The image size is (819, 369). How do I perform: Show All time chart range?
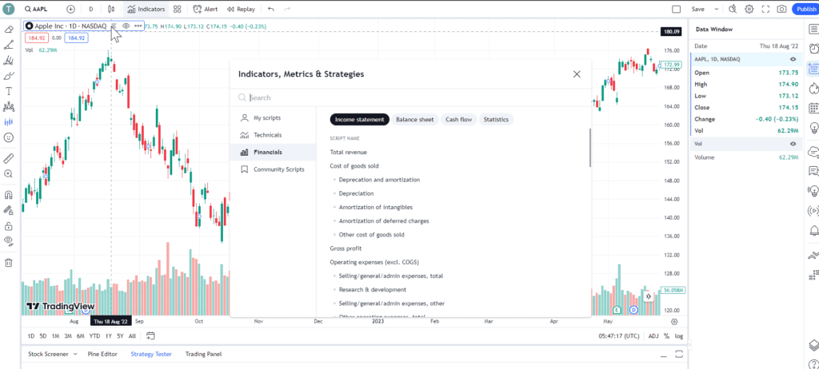tap(132, 336)
